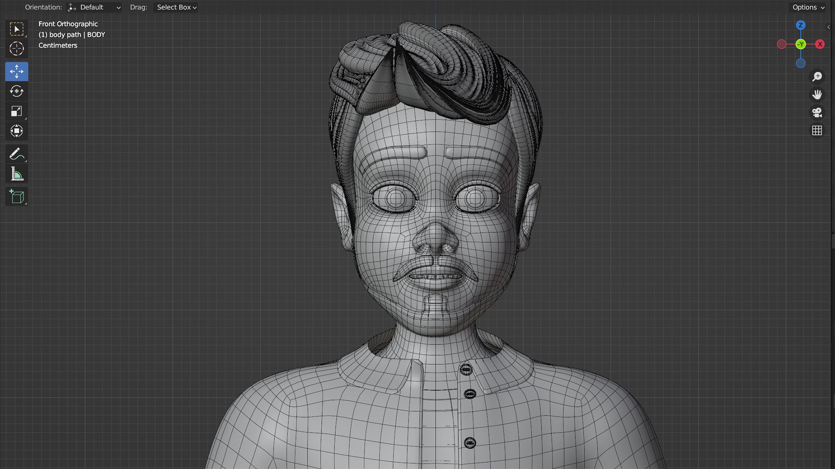Image resolution: width=835 pixels, height=469 pixels.
Task: Click the Centimeters unit label
Action: [58, 45]
